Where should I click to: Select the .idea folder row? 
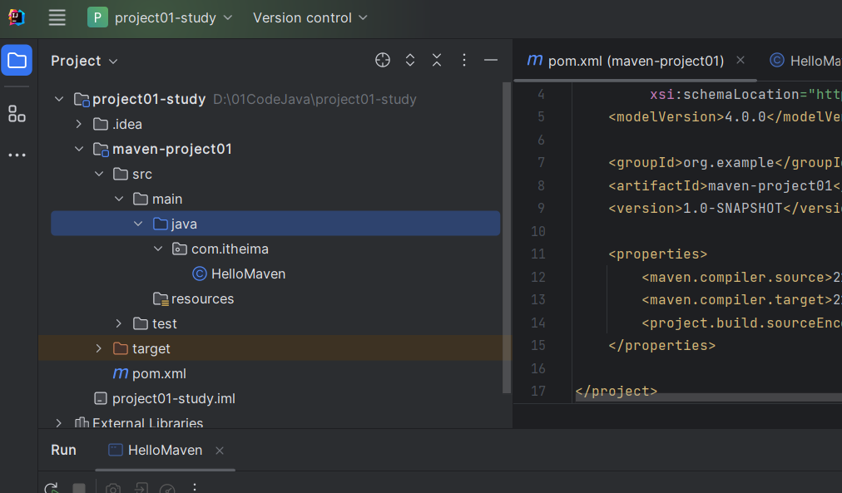coord(275,124)
